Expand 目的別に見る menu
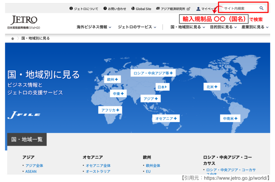275x182 pixels. tap(223, 27)
